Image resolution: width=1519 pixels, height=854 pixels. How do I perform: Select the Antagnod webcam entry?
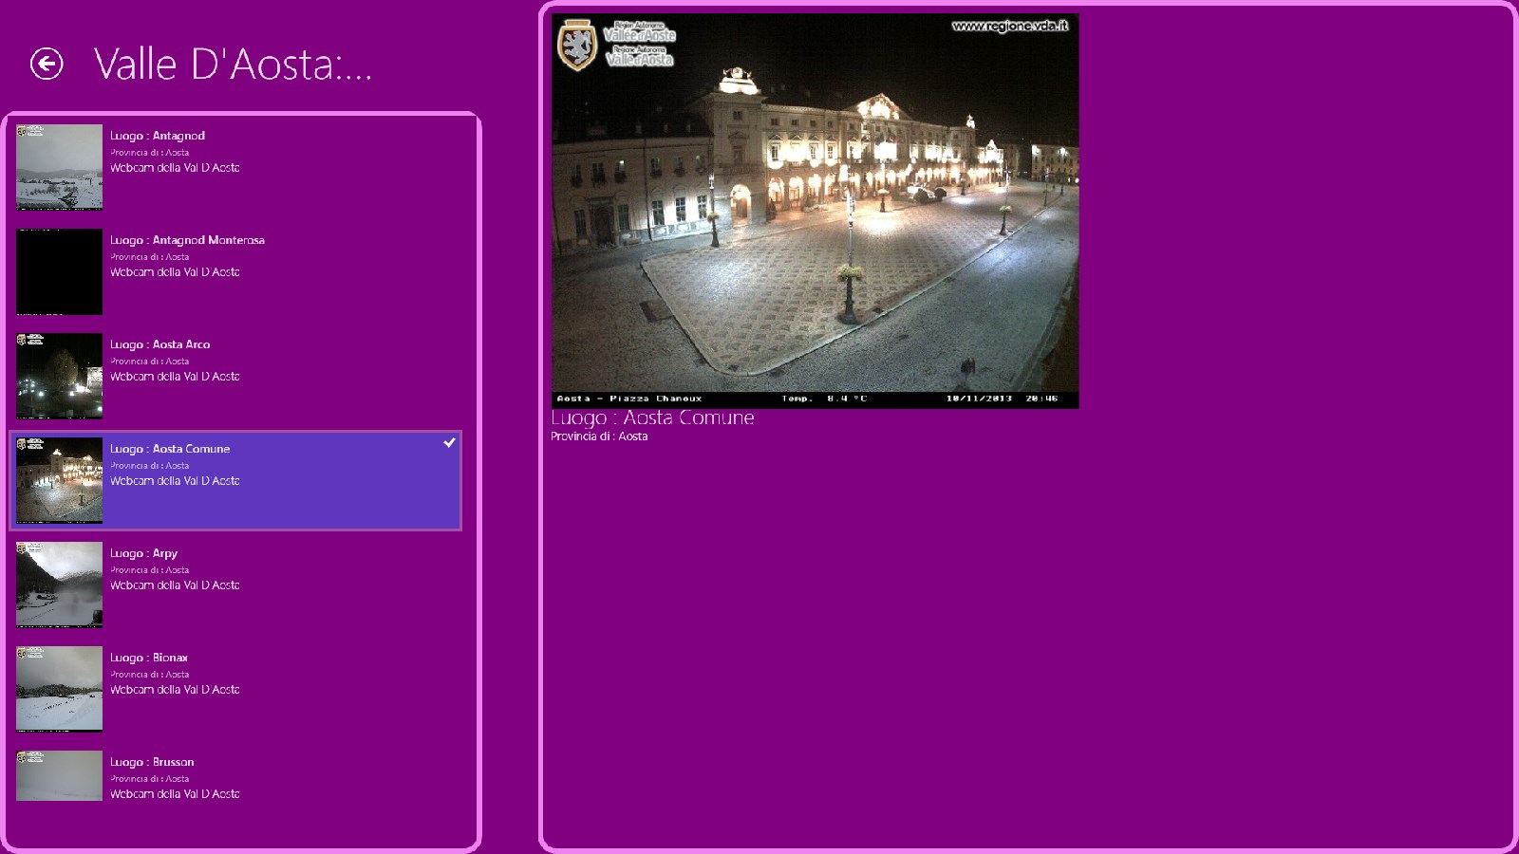237,168
